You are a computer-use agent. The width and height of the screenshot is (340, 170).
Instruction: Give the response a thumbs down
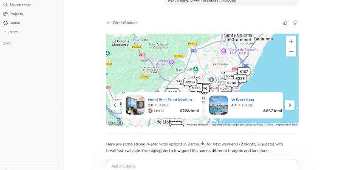(295, 23)
